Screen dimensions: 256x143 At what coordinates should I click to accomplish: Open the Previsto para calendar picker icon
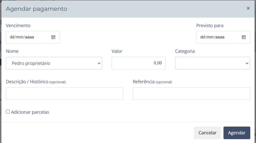244,37
